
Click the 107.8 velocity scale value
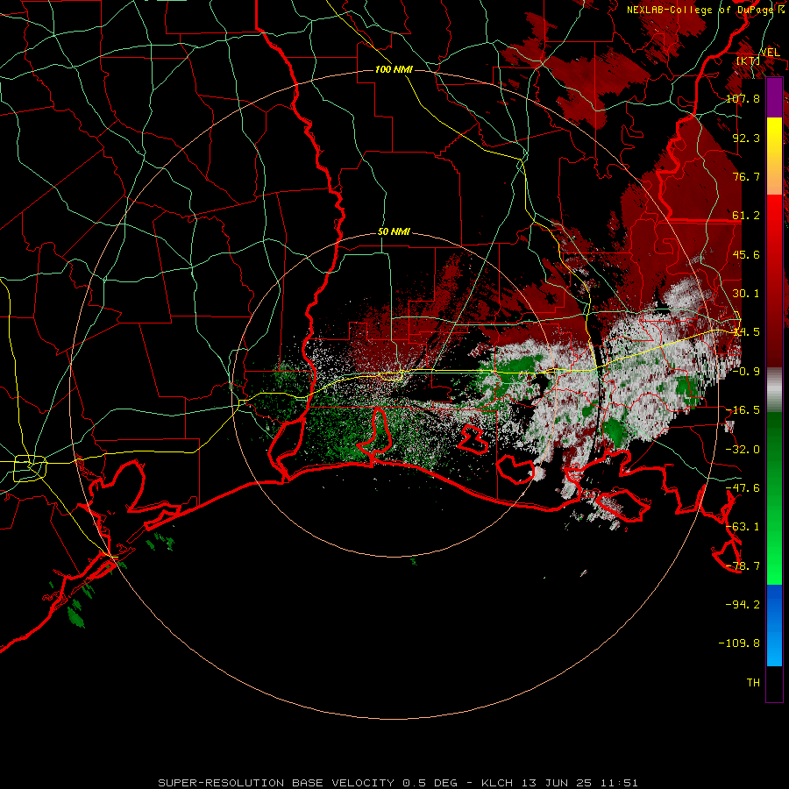743,98
